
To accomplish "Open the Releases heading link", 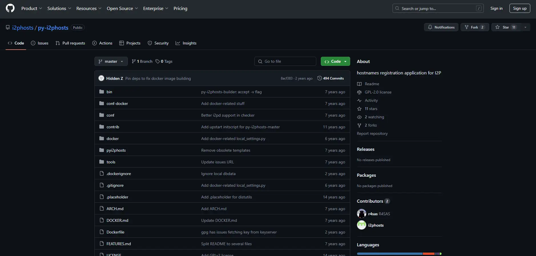I will (366, 149).
